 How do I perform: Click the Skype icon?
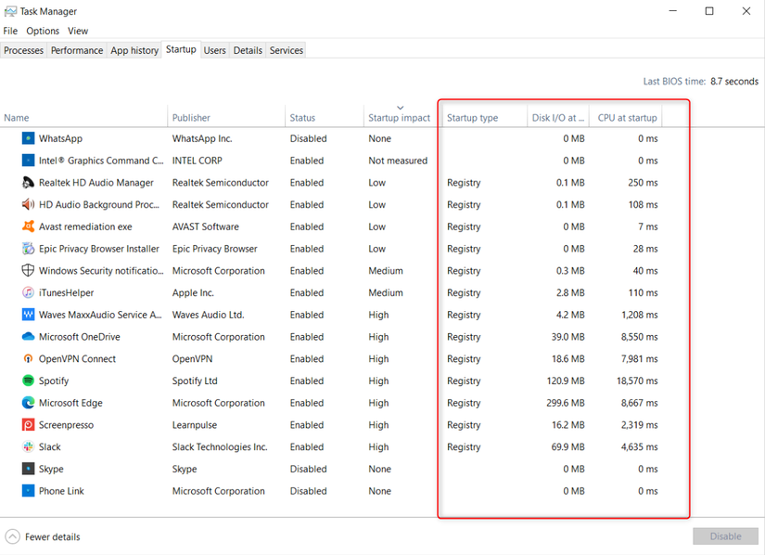pyautogui.click(x=27, y=469)
